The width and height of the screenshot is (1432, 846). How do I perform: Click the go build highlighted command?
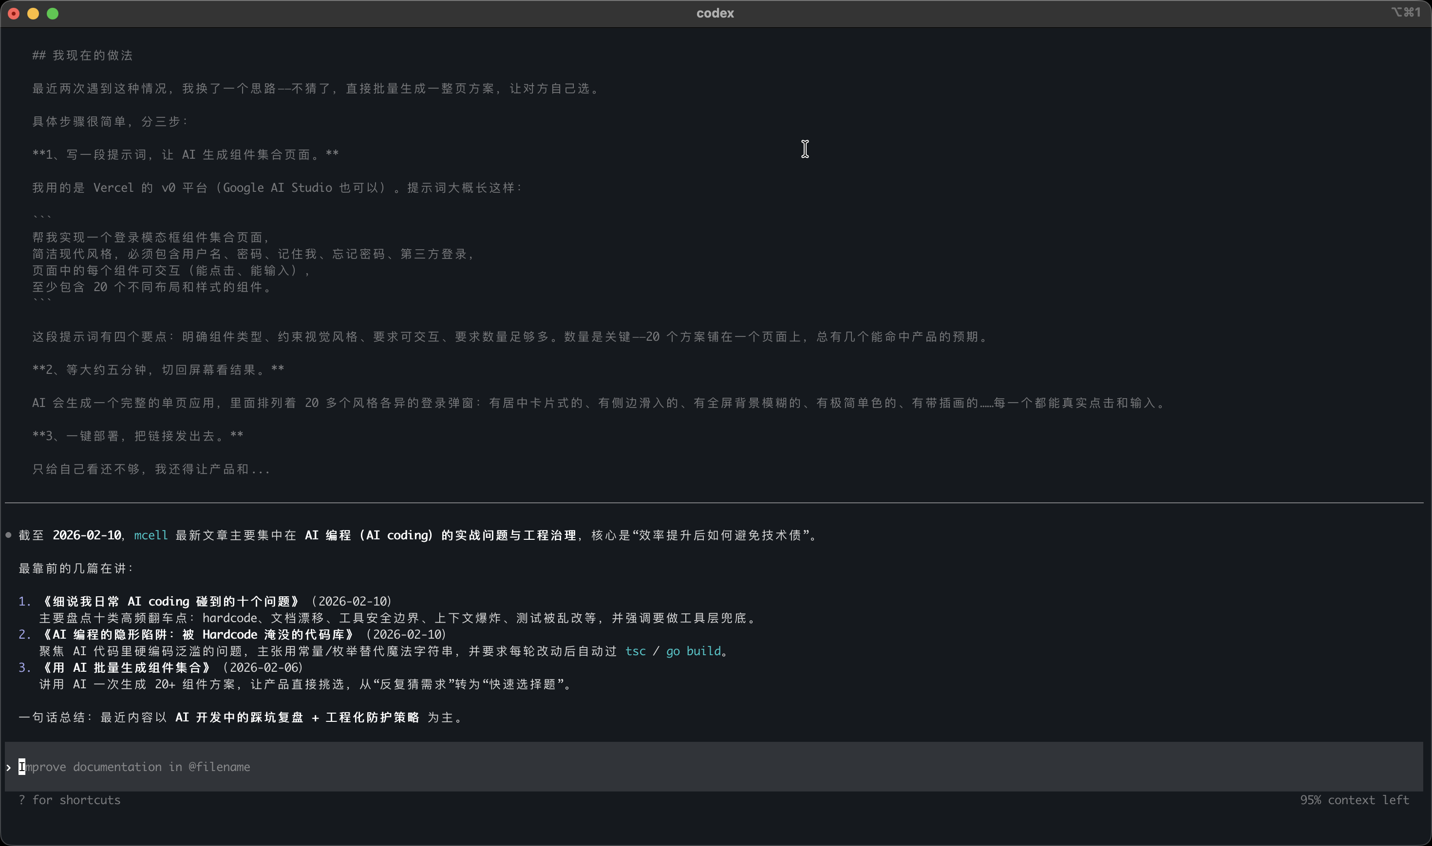coord(693,651)
